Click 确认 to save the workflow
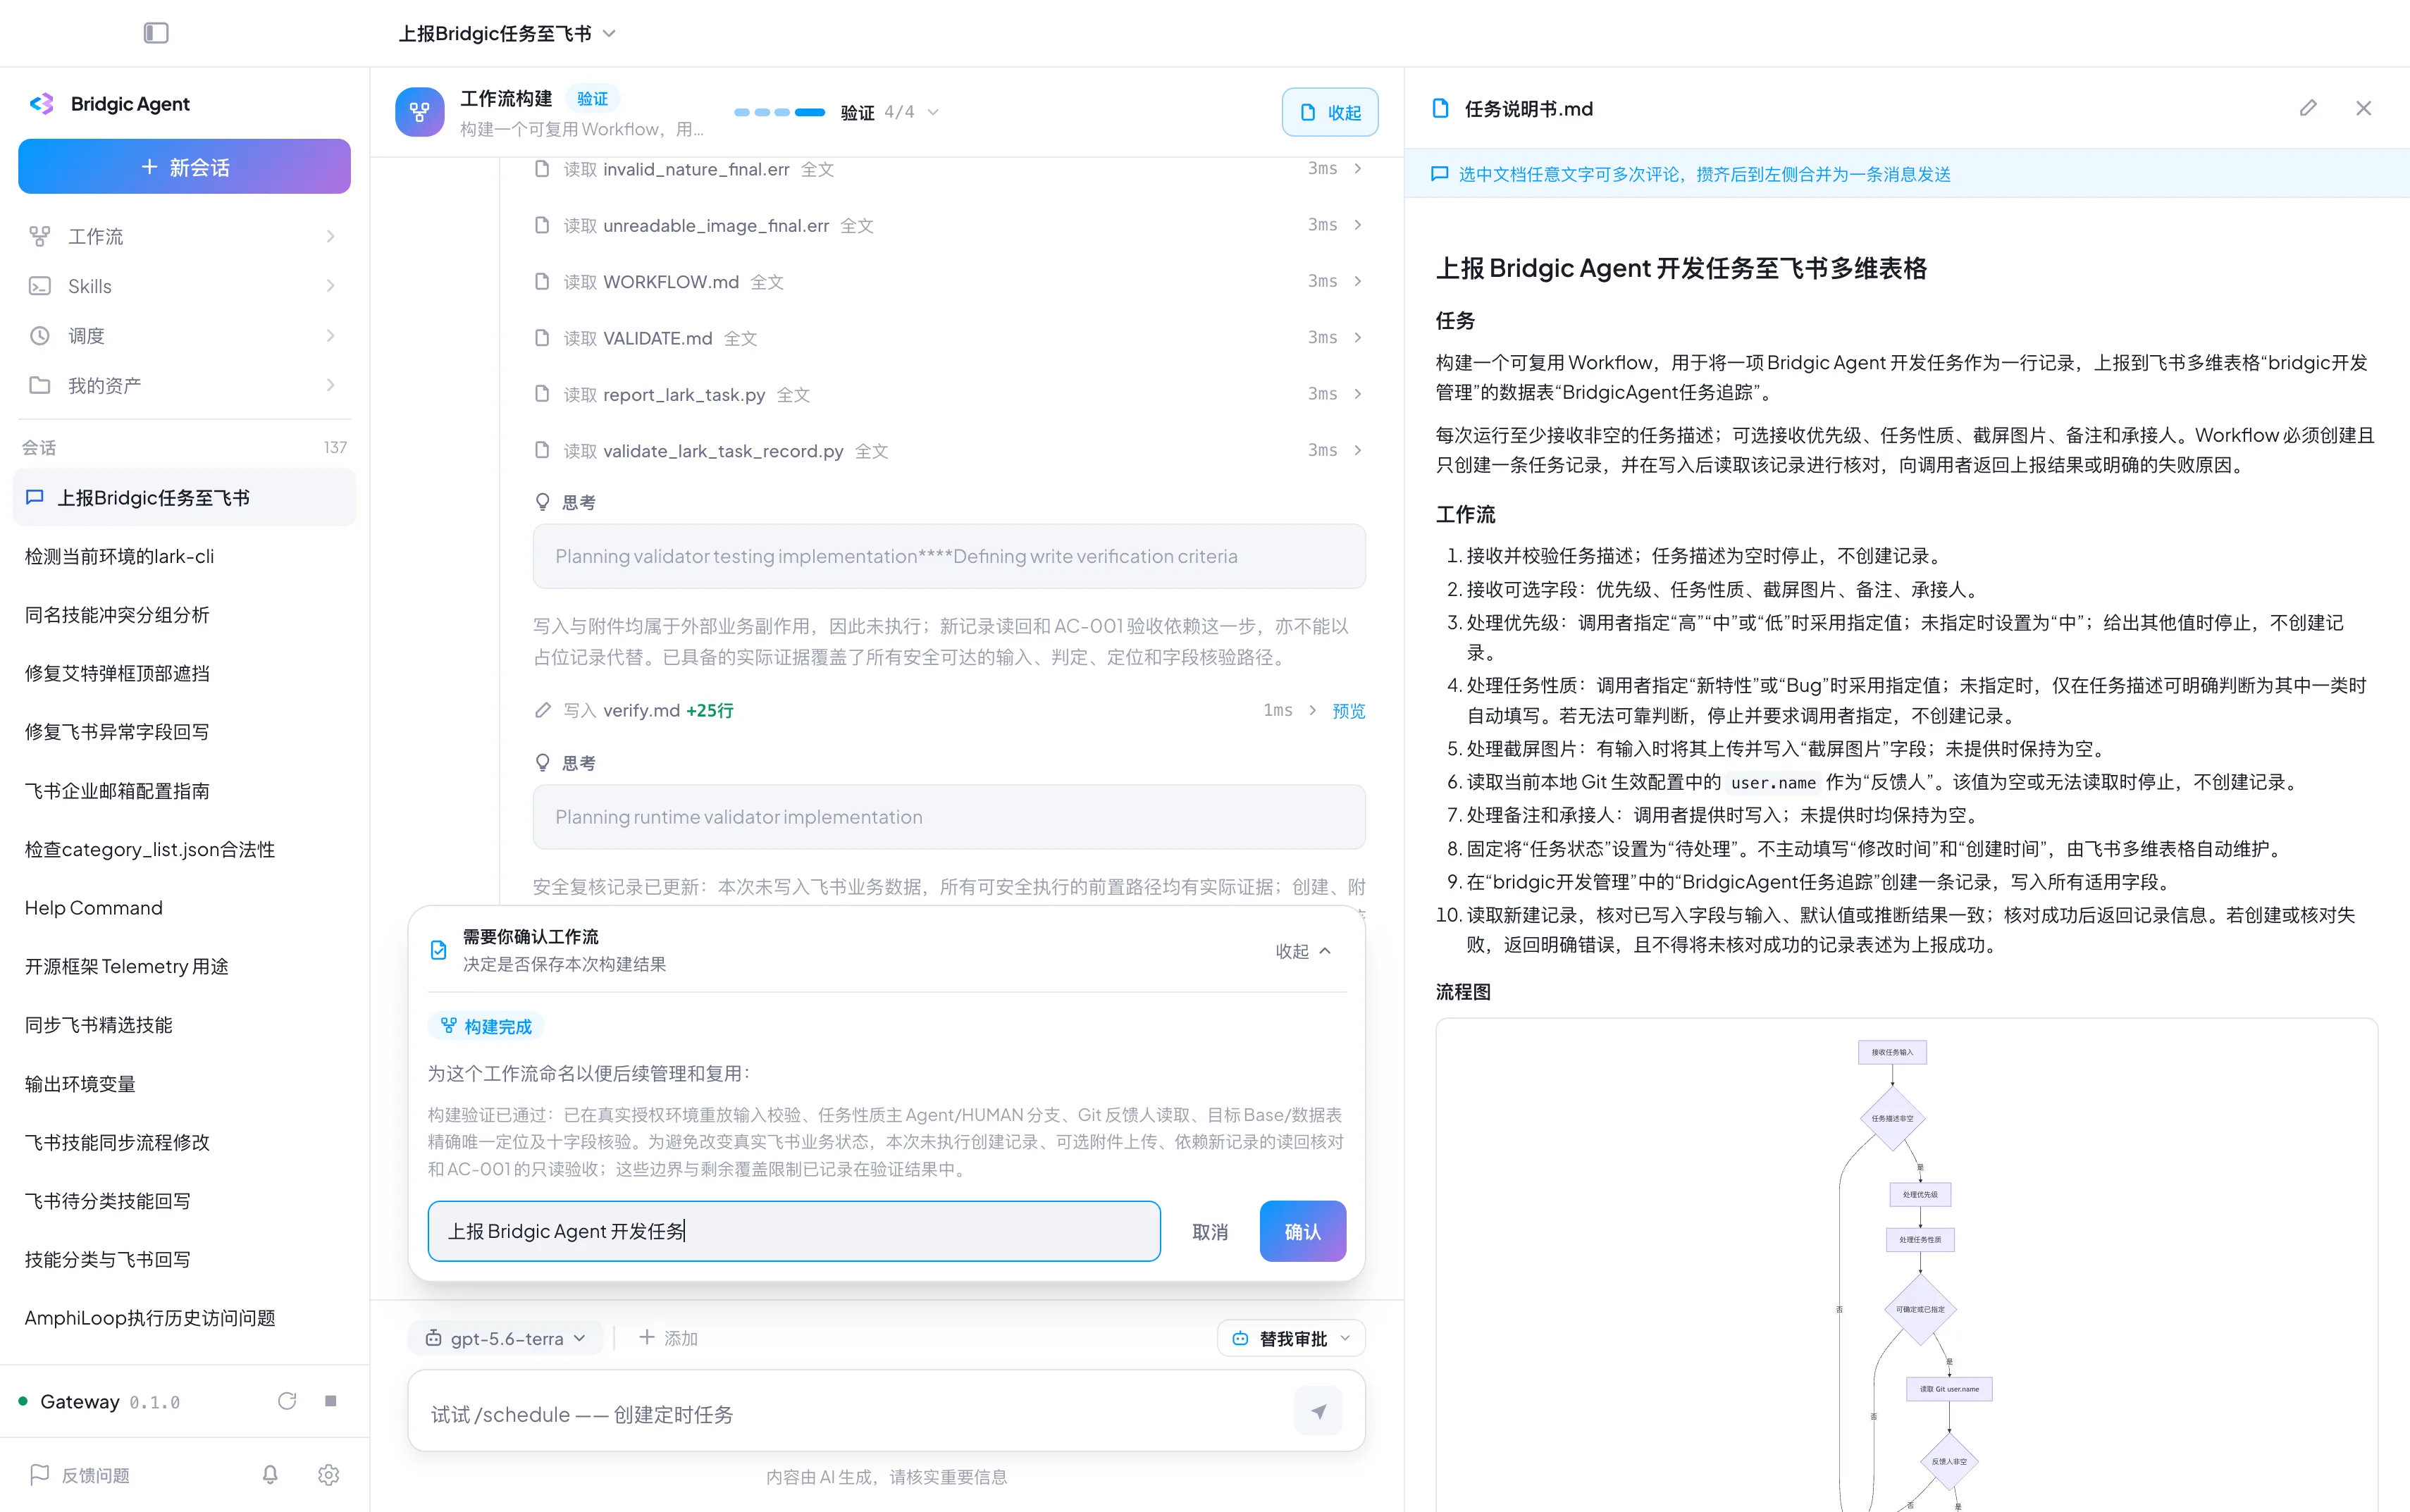Image resolution: width=2410 pixels, height=1512 pixels. [1302, 1231]
